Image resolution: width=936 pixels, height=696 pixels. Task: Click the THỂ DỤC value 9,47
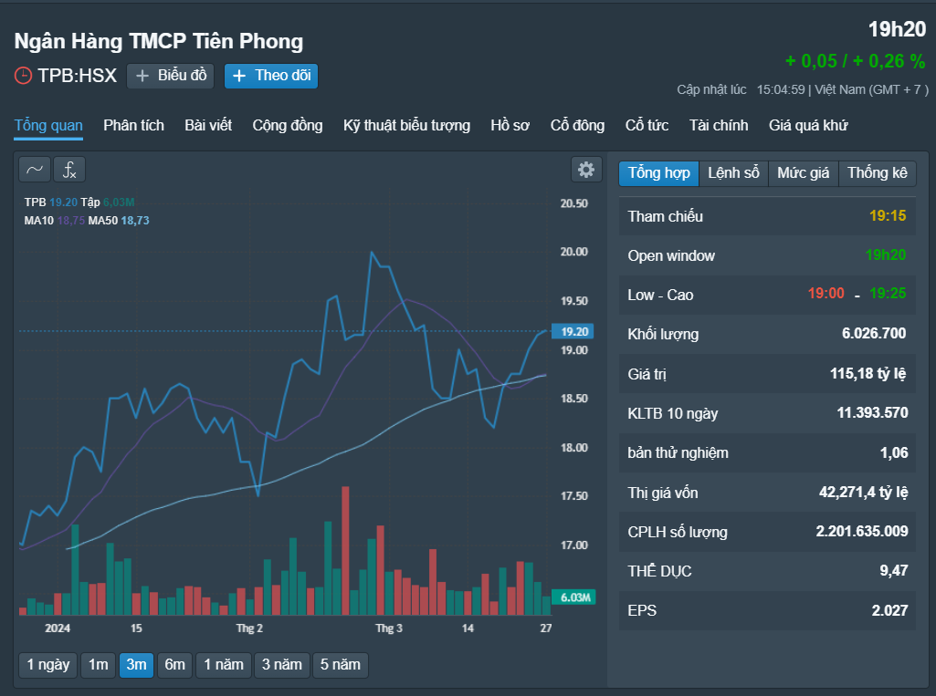tap(894, 571)
